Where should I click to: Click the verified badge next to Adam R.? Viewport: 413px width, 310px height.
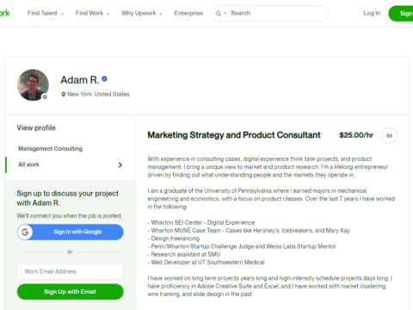pyautogui.click(x=105, y=78)
